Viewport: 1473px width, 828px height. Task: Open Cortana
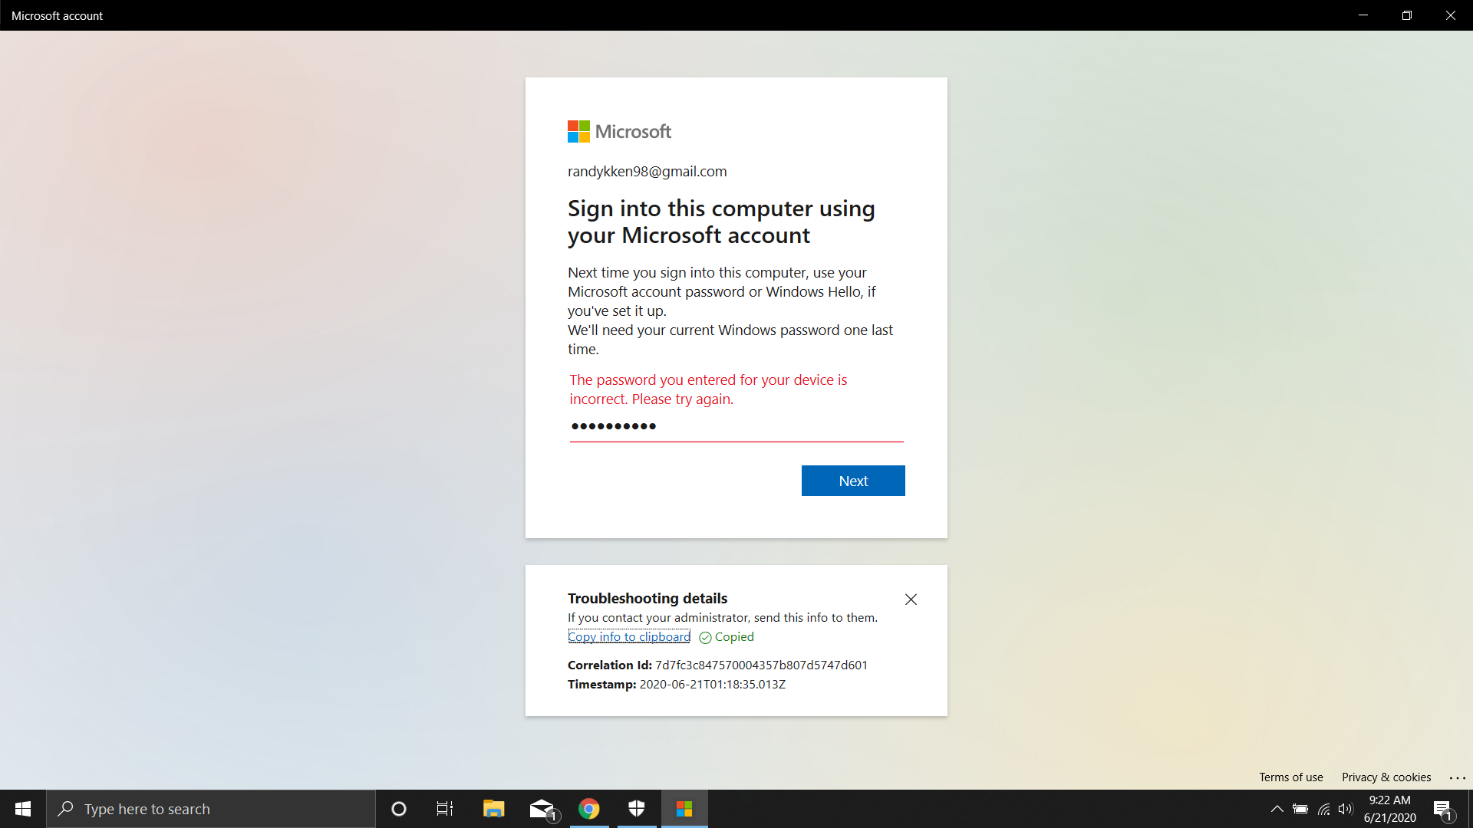(398, 808)
